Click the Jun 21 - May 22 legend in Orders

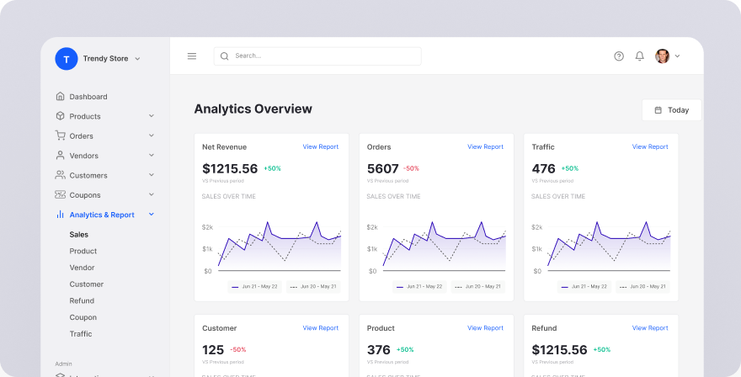click(x=419, y=287)
